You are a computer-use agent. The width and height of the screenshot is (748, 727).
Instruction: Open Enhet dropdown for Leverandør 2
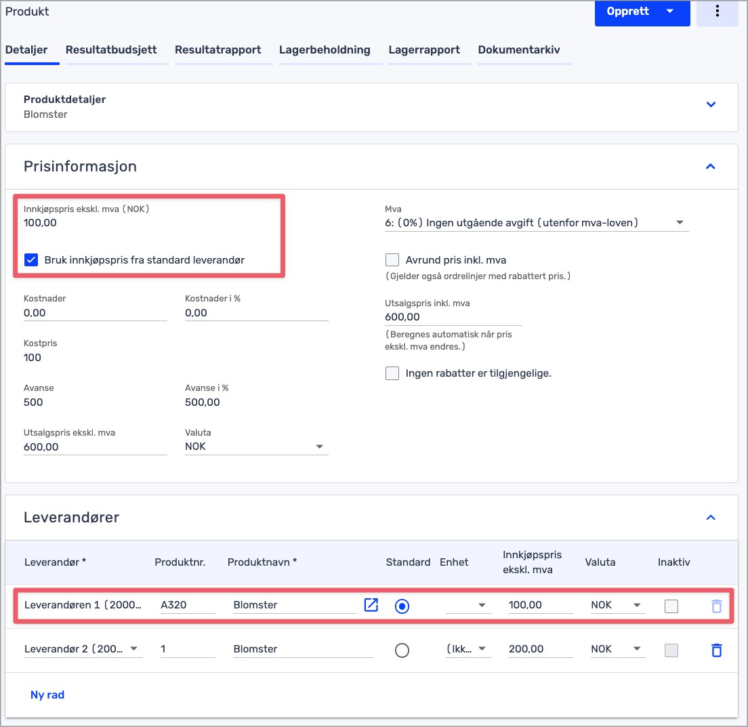[482, 649]
